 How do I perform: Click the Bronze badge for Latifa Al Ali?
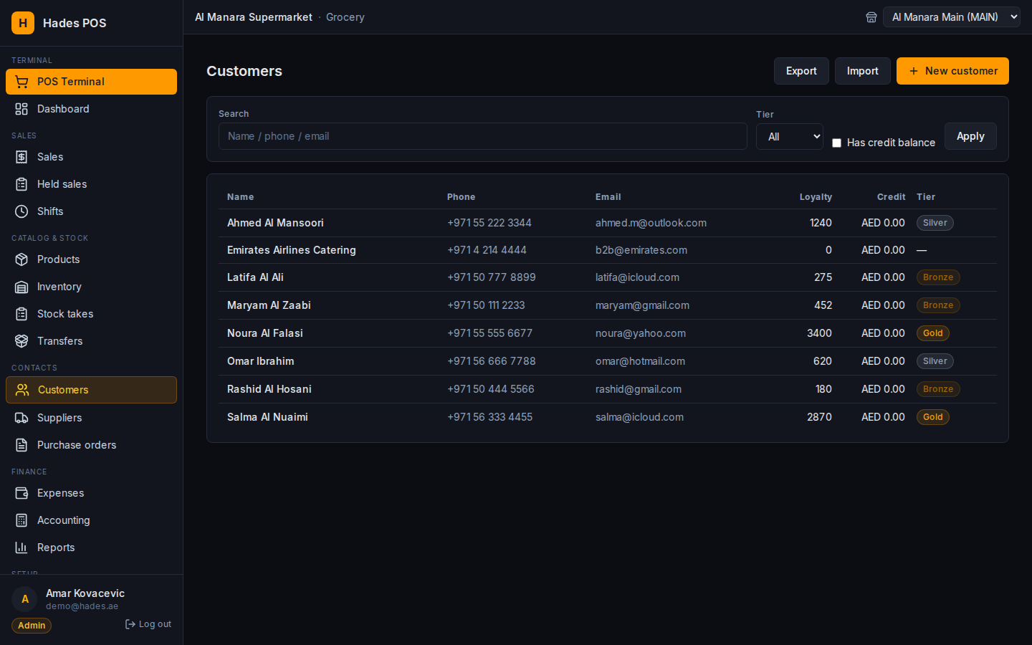point(938,277)
